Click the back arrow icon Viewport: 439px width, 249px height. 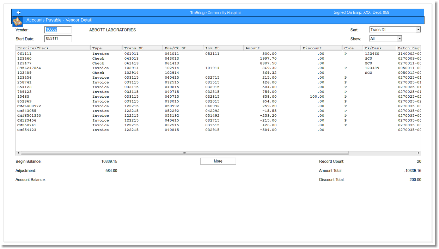click(x=18, y=12)
